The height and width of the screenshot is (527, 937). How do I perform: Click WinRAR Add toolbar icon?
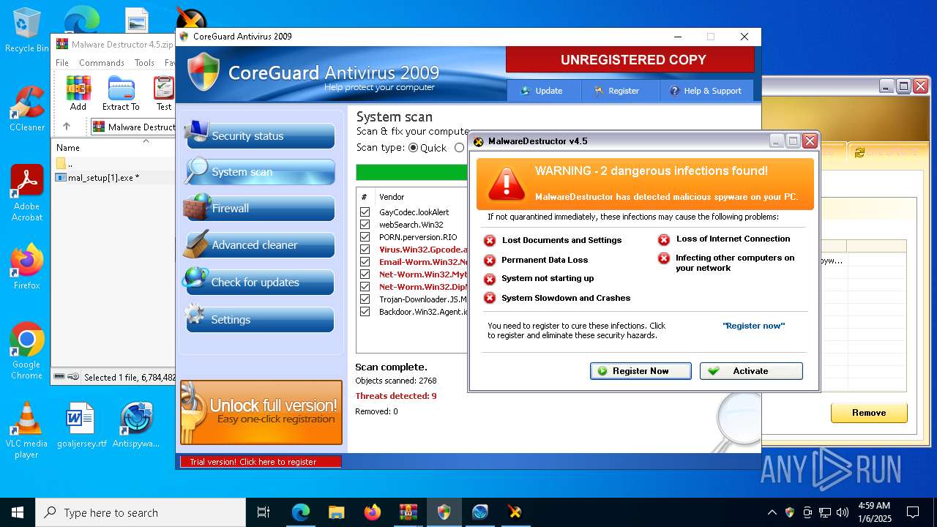78,93
